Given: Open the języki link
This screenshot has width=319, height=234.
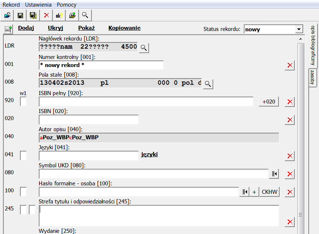Looking at the screenshot, I should (x=149, y=154).
